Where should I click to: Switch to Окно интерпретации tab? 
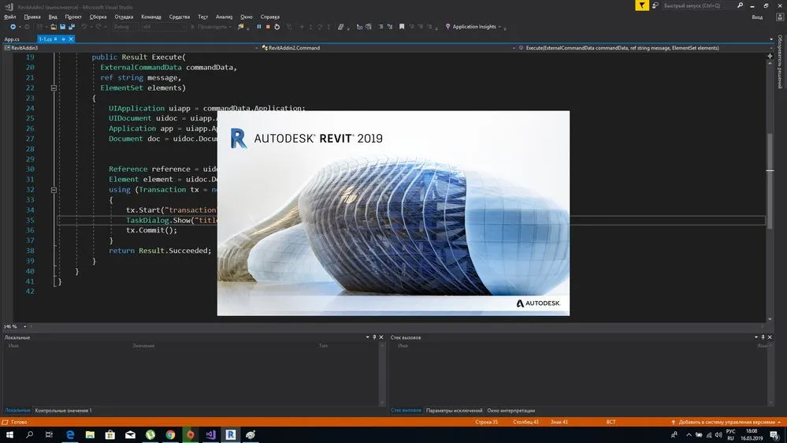point(511,411)
